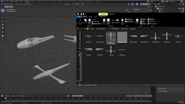
Task: Select the Scale tool in Blender's toolbar
Action: click(3, 25)
